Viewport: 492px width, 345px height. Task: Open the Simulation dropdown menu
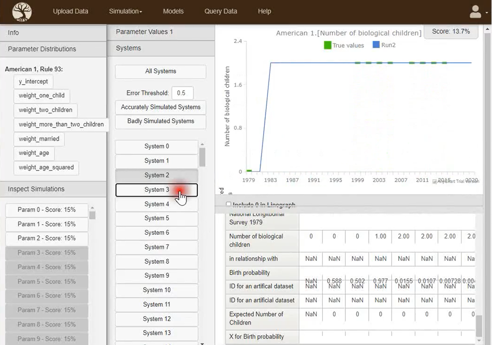tap(125, 11)
